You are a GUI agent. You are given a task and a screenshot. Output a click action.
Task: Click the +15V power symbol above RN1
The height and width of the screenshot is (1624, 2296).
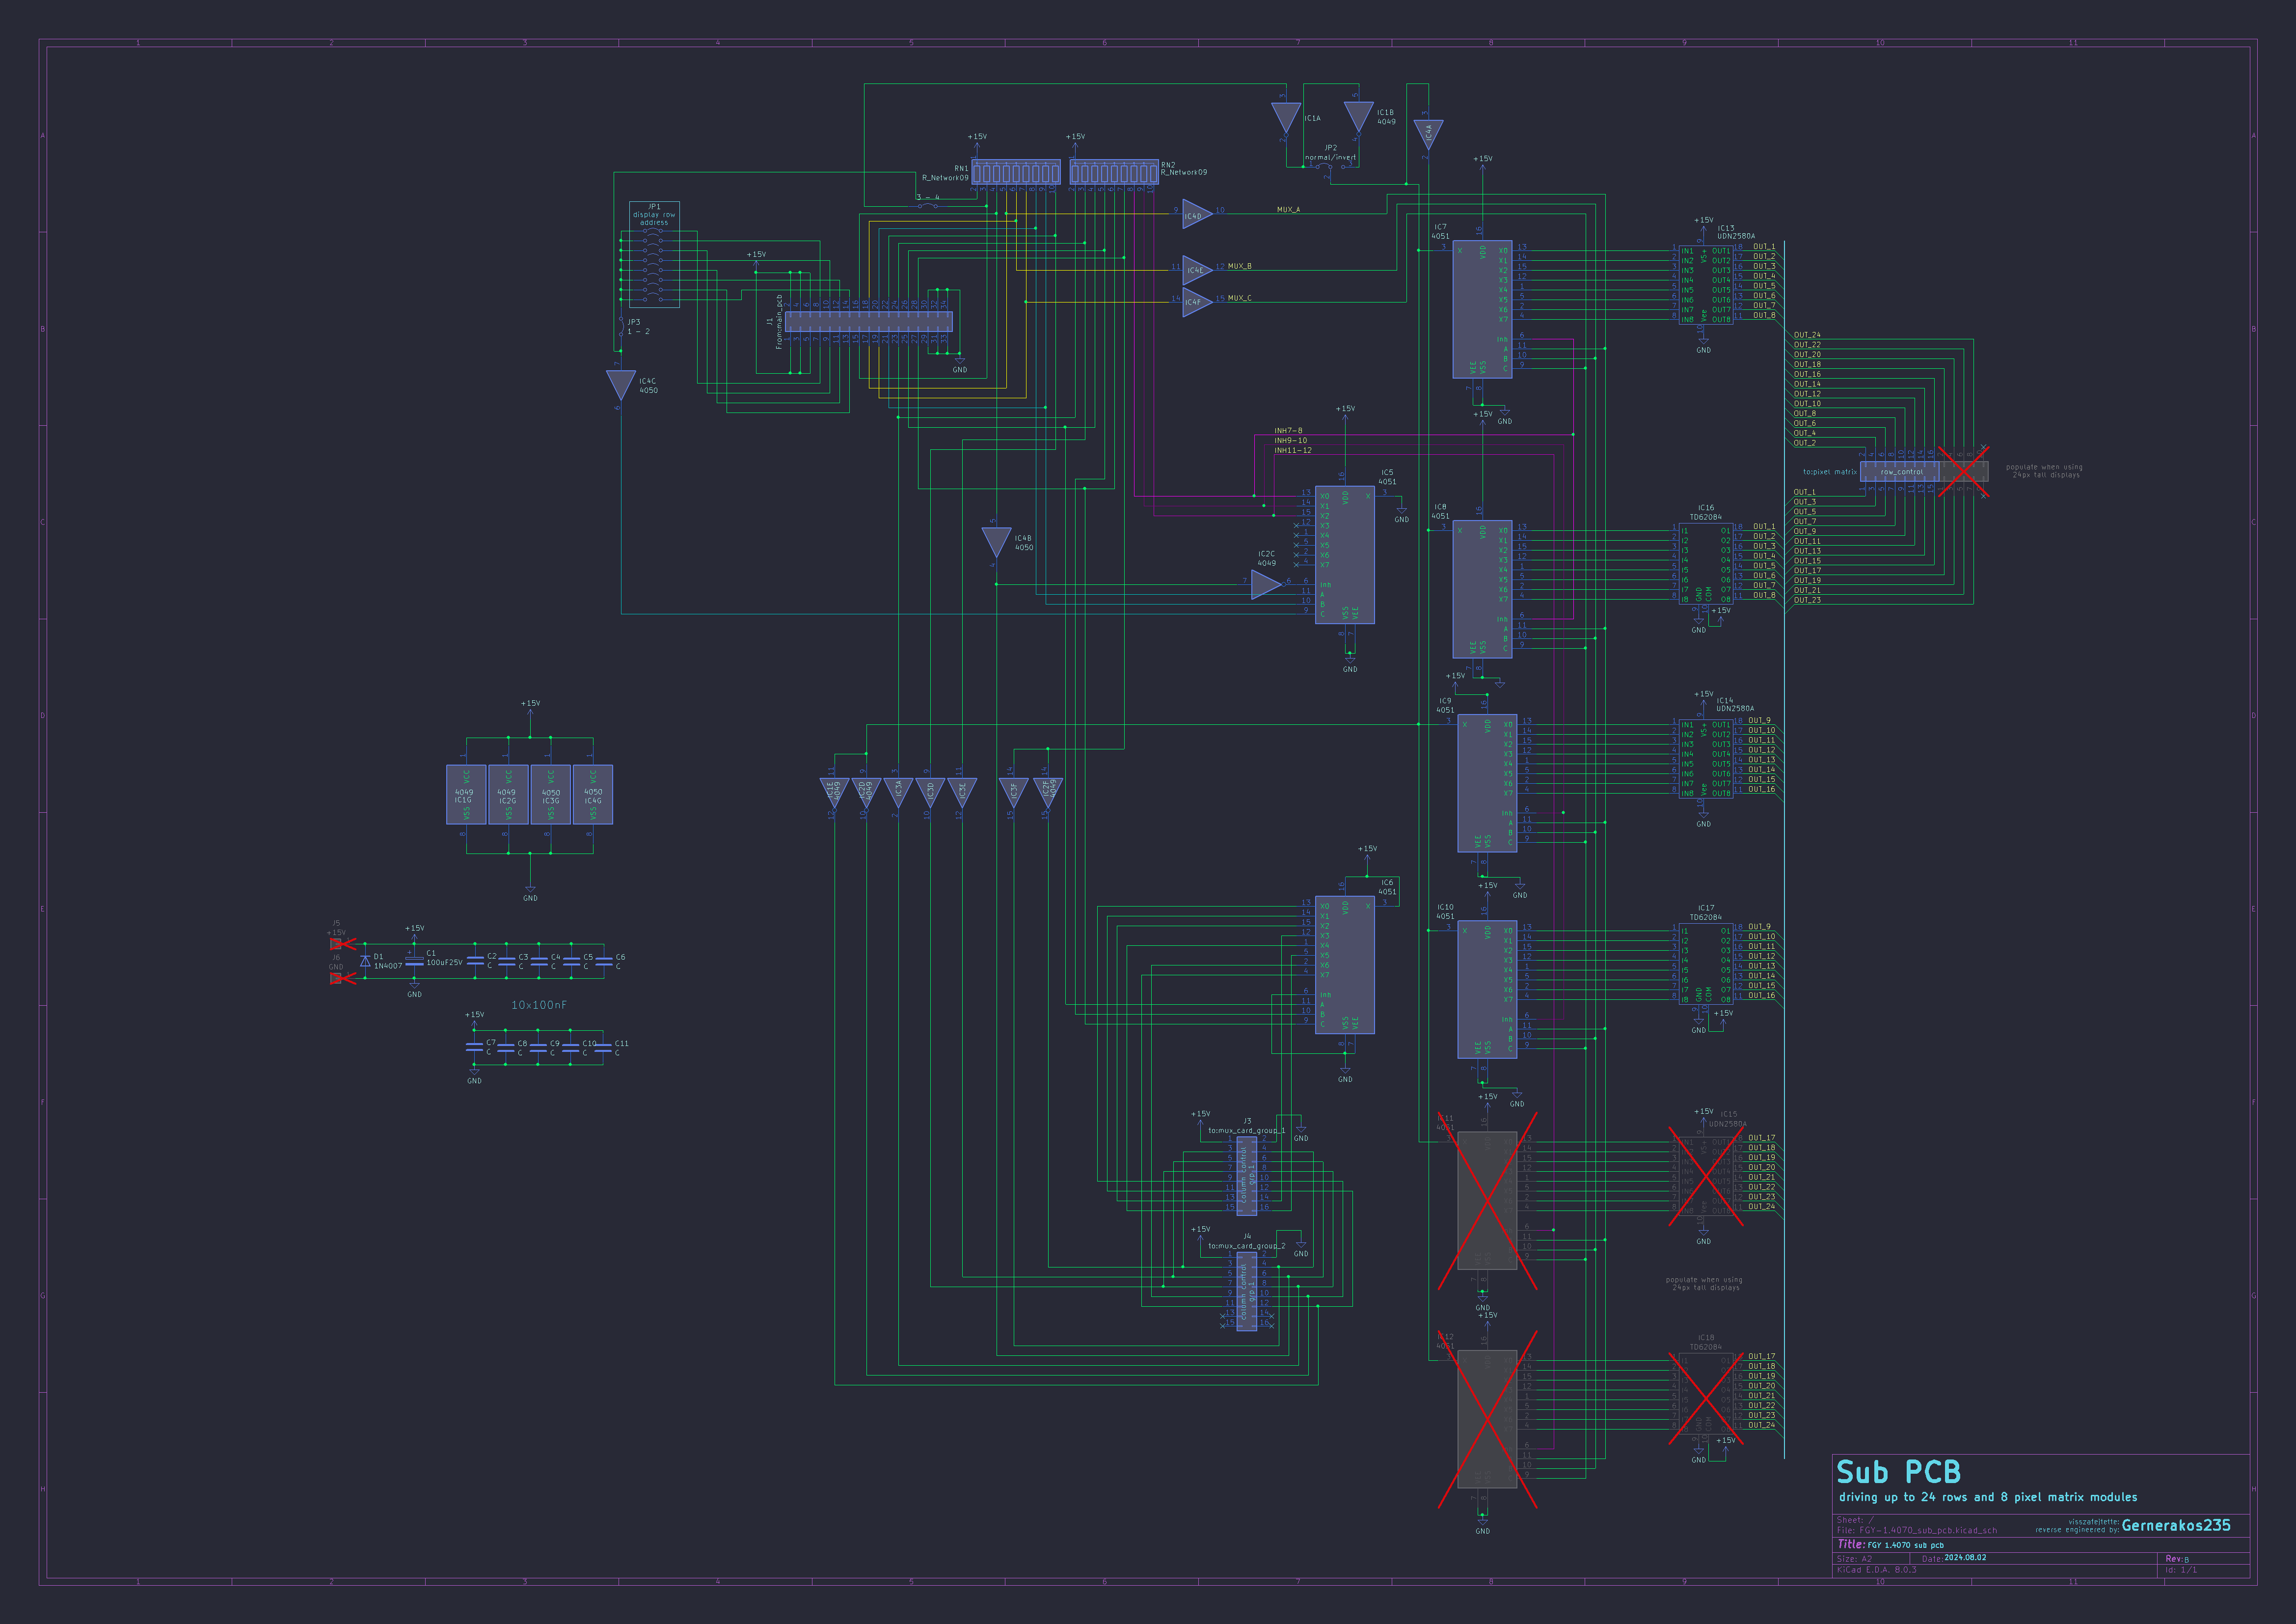tap(977, 141)
